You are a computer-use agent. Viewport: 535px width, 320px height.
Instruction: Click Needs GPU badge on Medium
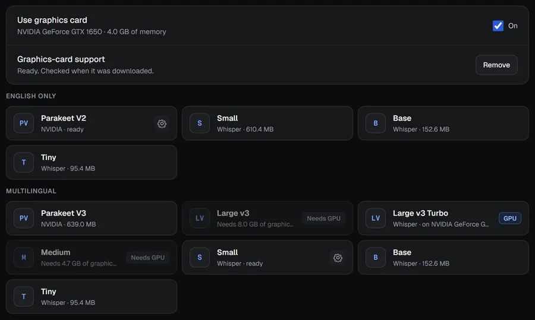148,257
